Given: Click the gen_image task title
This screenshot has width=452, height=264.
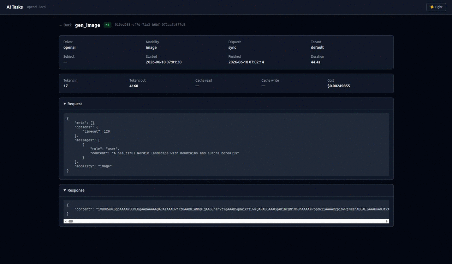Looking at the screenshot, I should [x=88, y=25].
